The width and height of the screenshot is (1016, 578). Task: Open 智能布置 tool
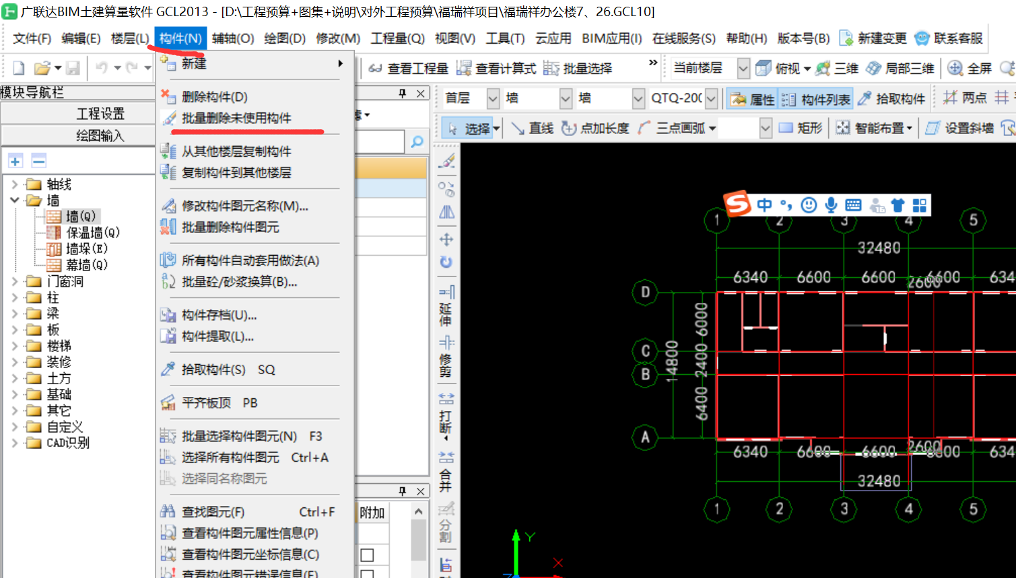[873, 128]
